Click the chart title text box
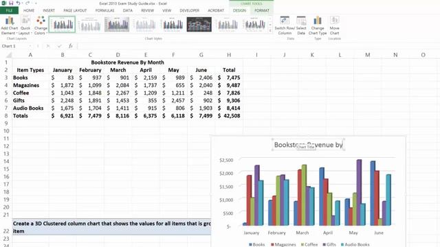440x247 pixels. pyautogui.click(x=308, y=145)
